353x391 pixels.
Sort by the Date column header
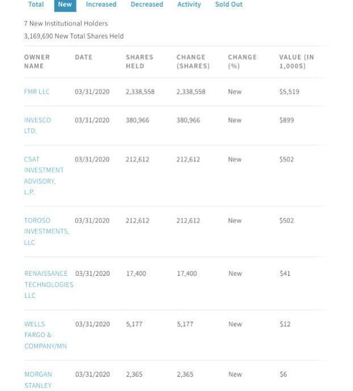(83, 57)
